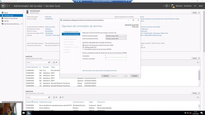This screenshot has height=115, width=205.
Task: Open TAREAS dropdown in Servicios section
Action: pos(196,93)
